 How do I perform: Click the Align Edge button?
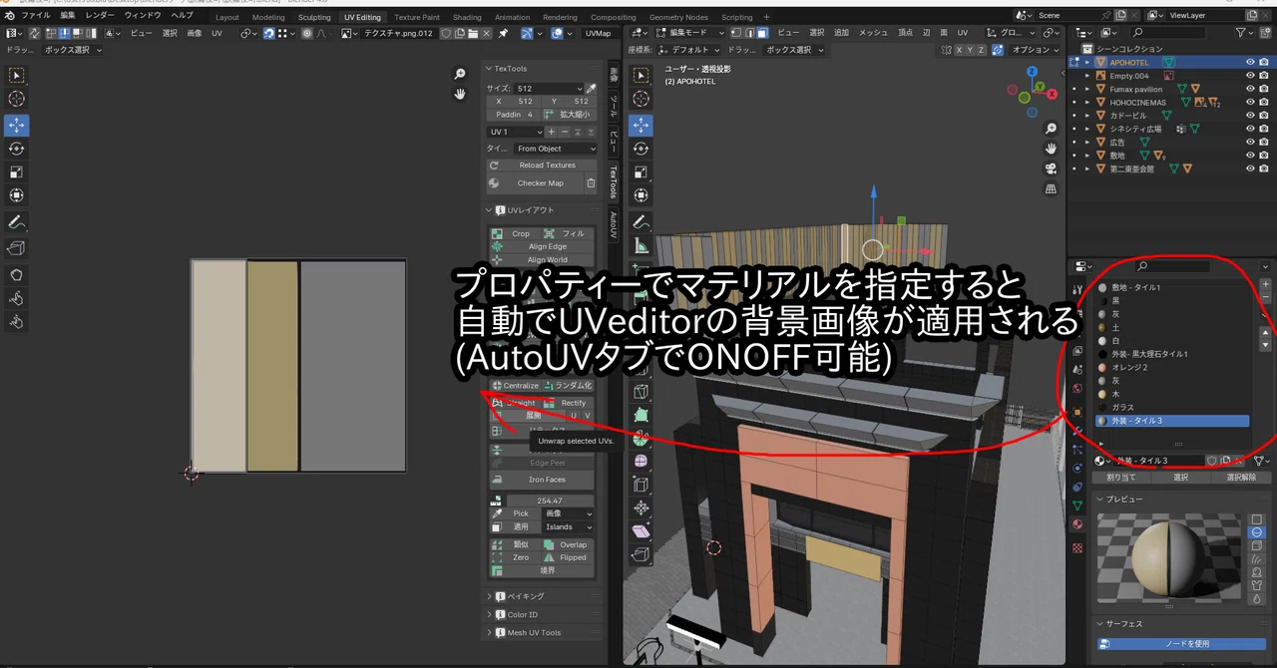(541, 246)
